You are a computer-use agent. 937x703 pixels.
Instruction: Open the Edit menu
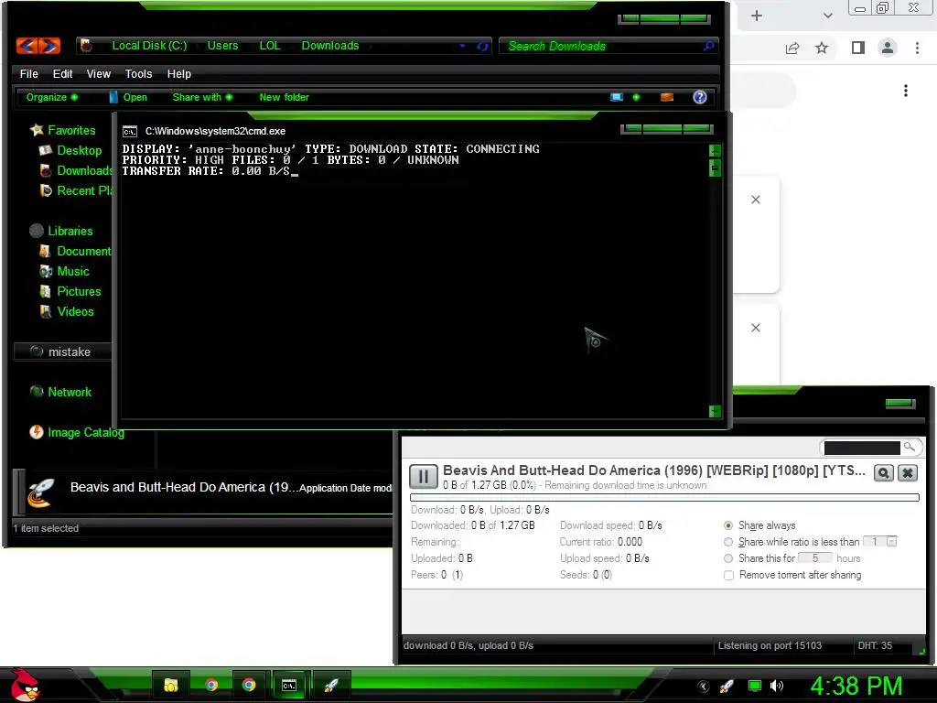click(63, 73)
